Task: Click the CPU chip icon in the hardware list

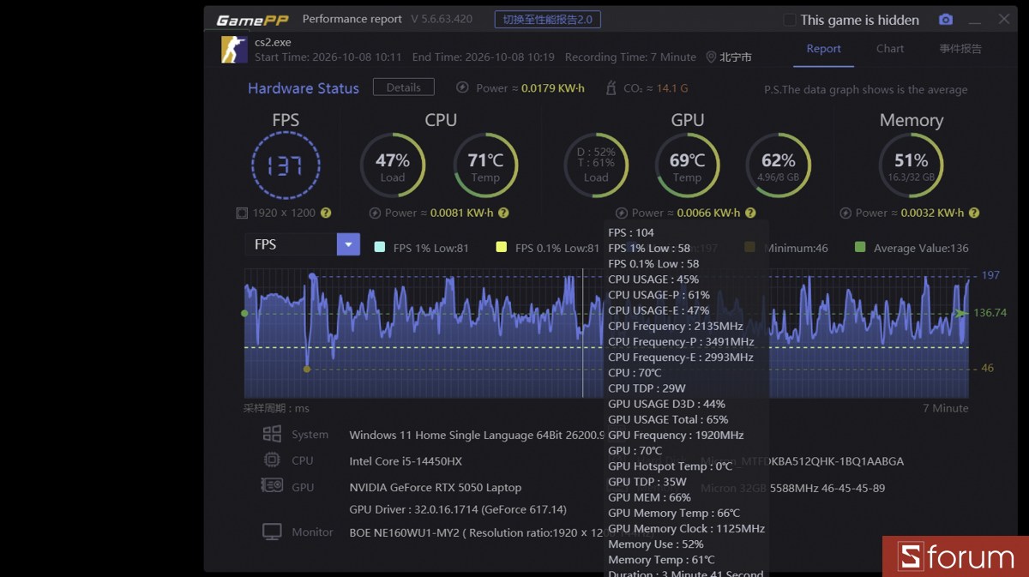Action: (272, 460)
